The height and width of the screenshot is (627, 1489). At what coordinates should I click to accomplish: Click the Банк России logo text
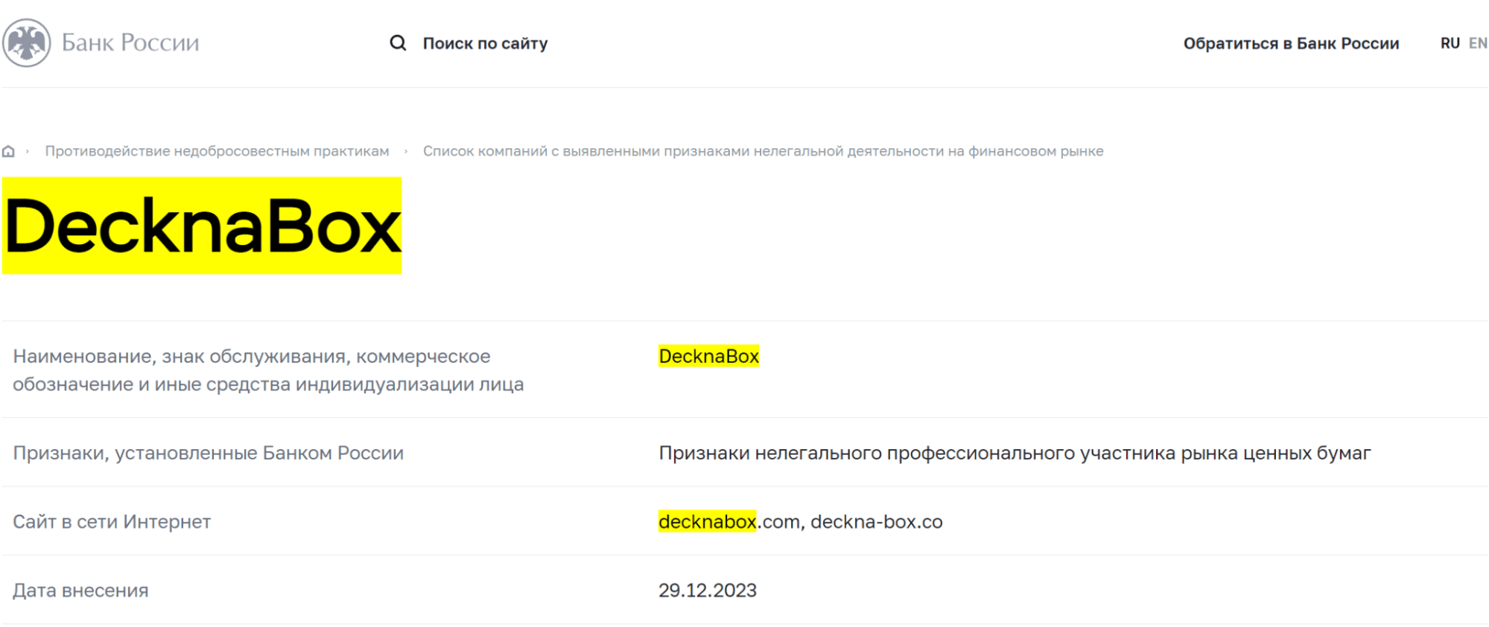click(x=130, y=43)
